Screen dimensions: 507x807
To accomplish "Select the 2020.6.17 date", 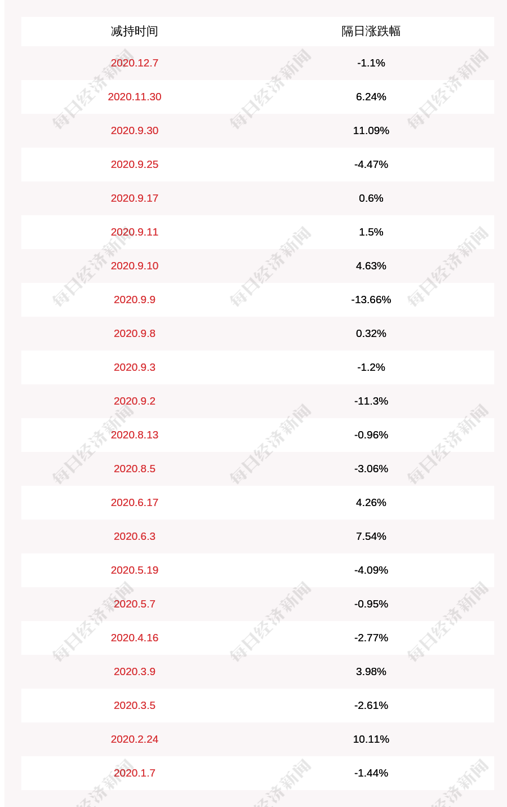I will [135, 502].
